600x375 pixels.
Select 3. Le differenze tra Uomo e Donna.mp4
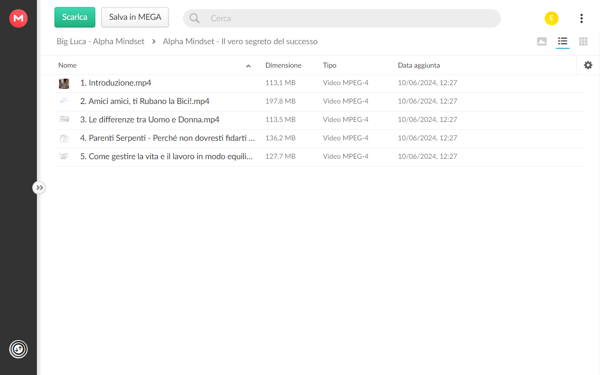click(150, 120)
